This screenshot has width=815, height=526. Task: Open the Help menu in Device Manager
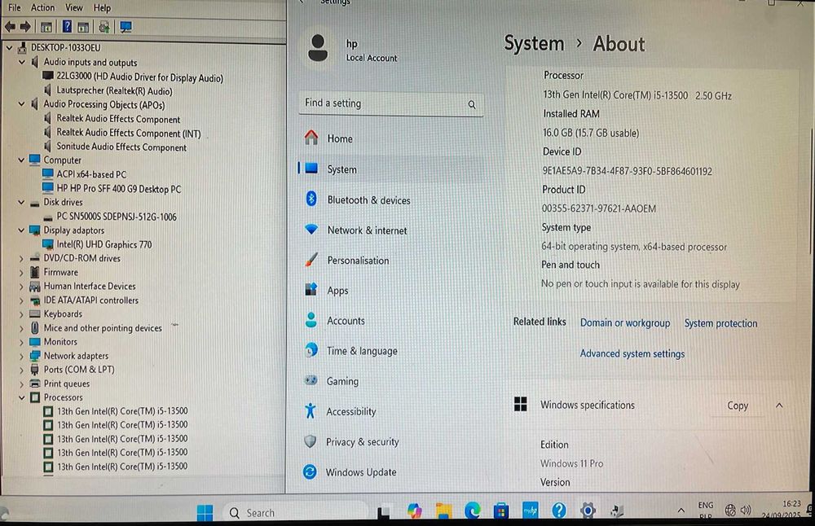pyautogui.click(x=102, y=7)
